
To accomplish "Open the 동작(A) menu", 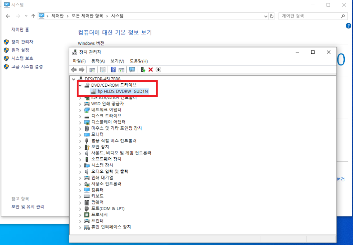I will [99, 61].
